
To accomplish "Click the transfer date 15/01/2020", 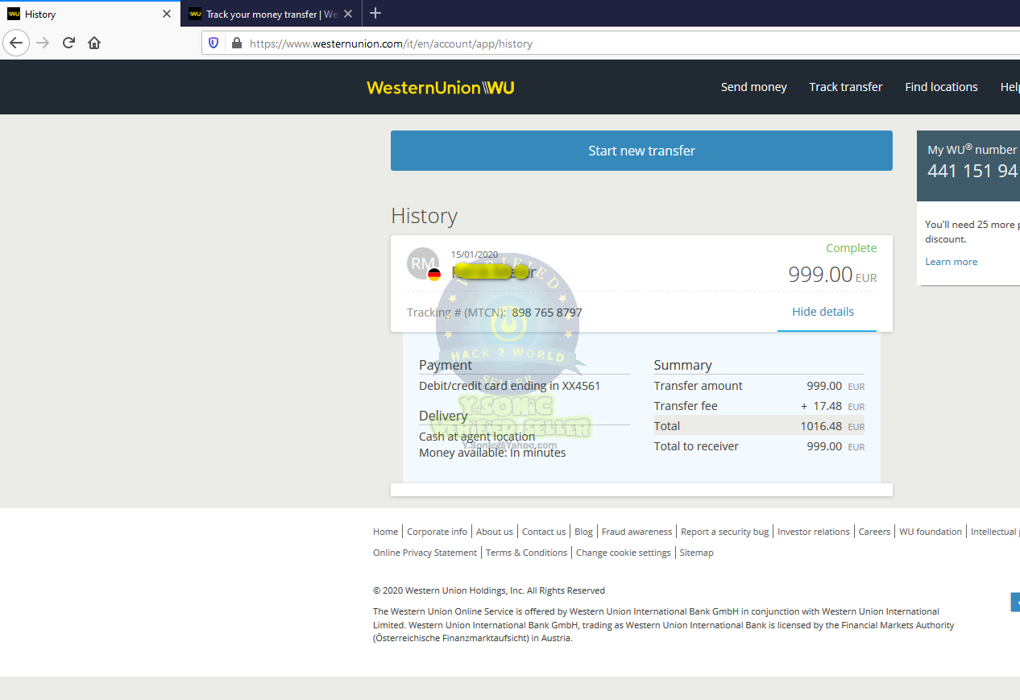I will click(x=475, y=255).
